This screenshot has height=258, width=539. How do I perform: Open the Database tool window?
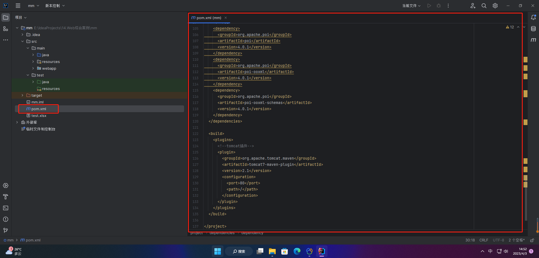point(533,29)
